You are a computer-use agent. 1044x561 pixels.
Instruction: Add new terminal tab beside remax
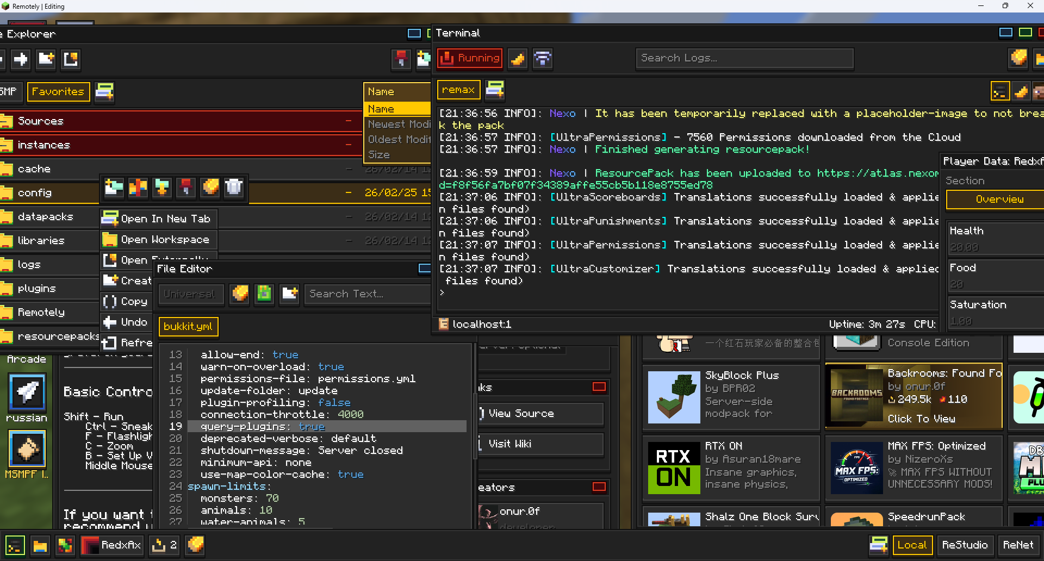click(495, 90)
